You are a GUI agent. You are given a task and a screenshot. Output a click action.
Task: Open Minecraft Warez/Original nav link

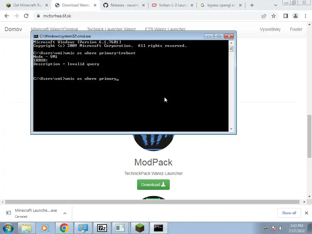(x=54, y=29)
